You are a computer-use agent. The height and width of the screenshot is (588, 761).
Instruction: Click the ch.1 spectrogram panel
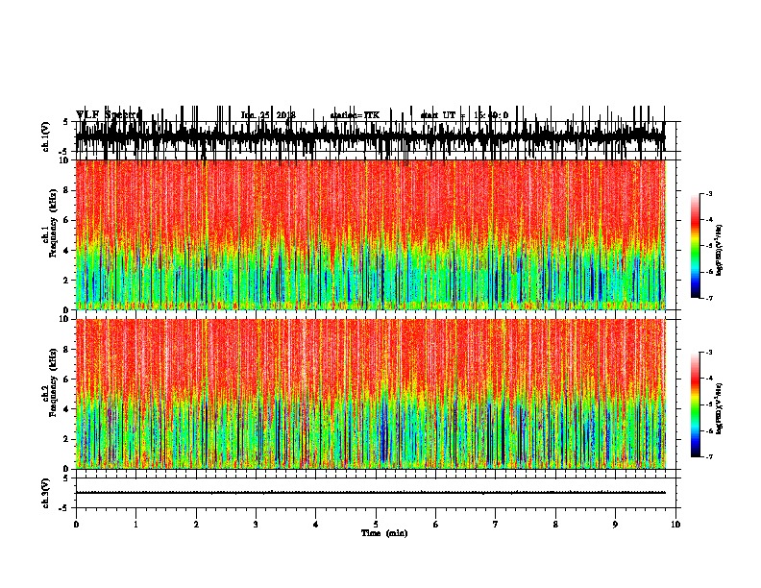[371, 234]
